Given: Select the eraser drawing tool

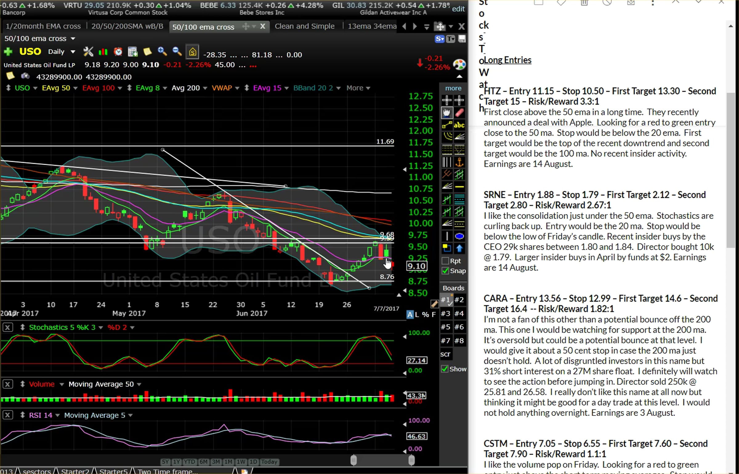Looking at the screenshot, I should tap(459, 113).
